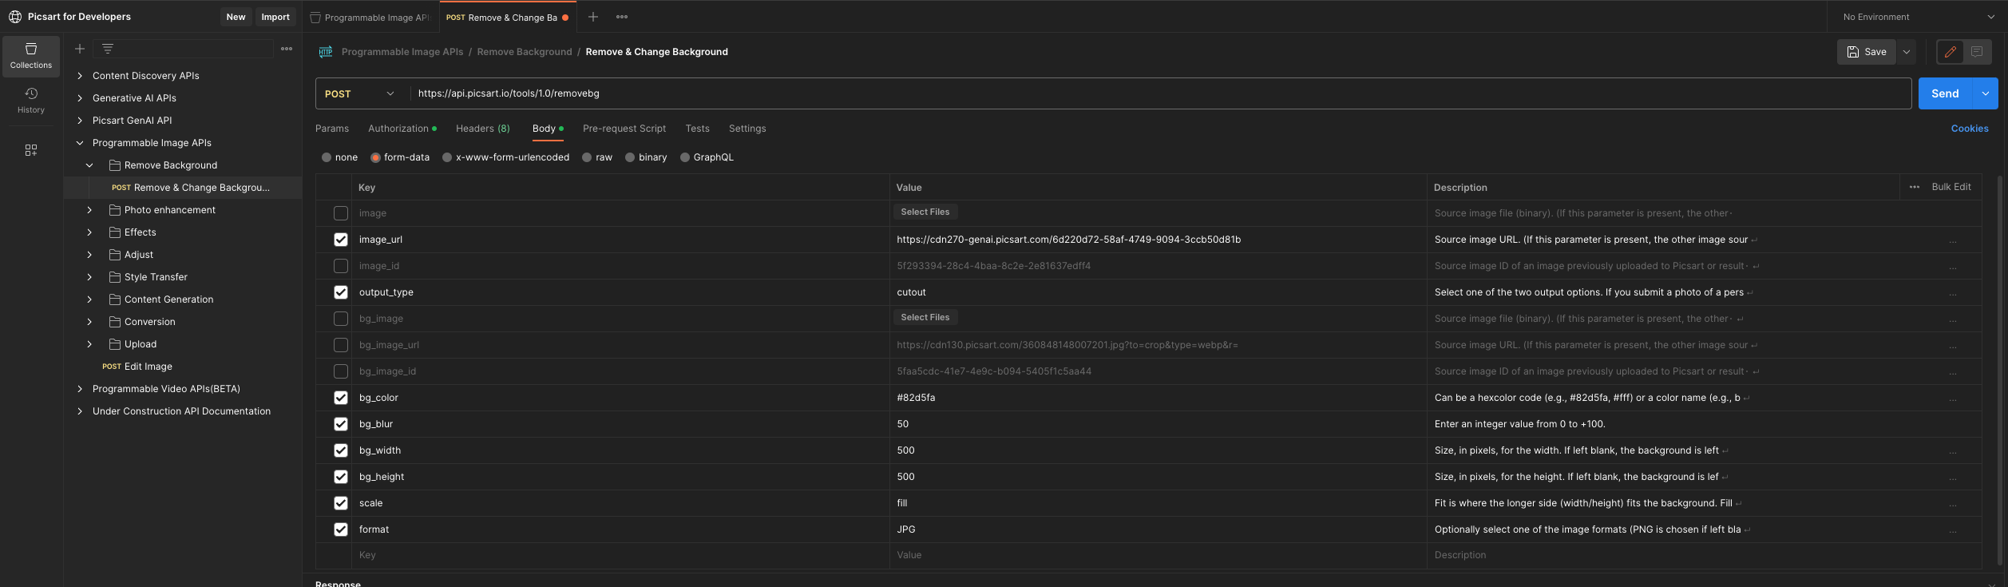Viewport: 2008px width, 587px height.
Task: Click the filter icon in collections search
Action: (x=108, y=49)
